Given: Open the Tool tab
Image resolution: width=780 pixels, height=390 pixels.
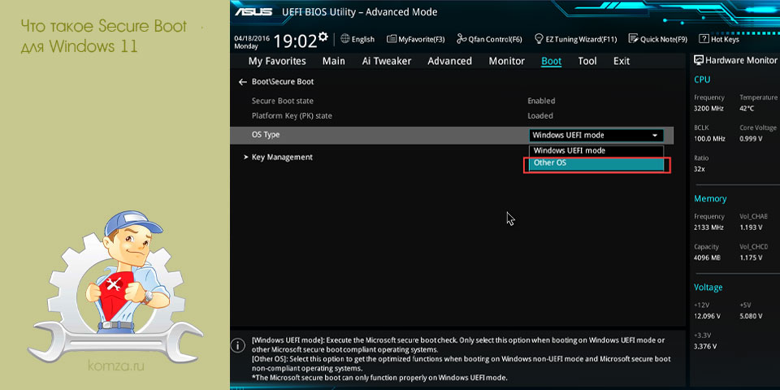Looking at the screenshot, I should [x=587, y=61].
